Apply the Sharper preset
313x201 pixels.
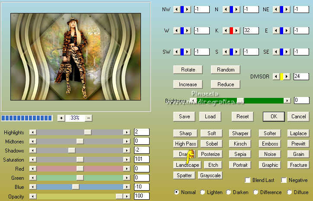tap(240, 133)
